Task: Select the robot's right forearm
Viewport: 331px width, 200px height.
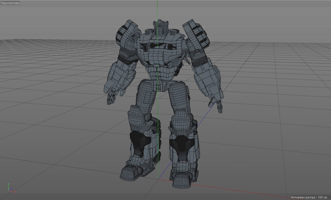Action: coord(206,81)
